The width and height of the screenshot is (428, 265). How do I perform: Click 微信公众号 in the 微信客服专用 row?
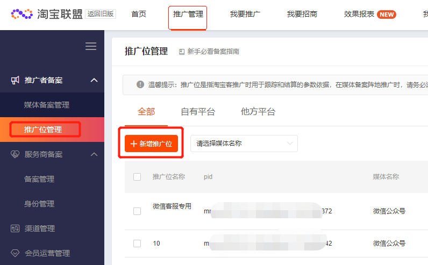click(389, 211)
